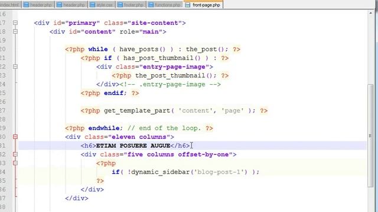Place cursor in the ETIAM POSUERE AUGUE heading text
This screenshot has height=212, width=378.
(x=133, y=145)
